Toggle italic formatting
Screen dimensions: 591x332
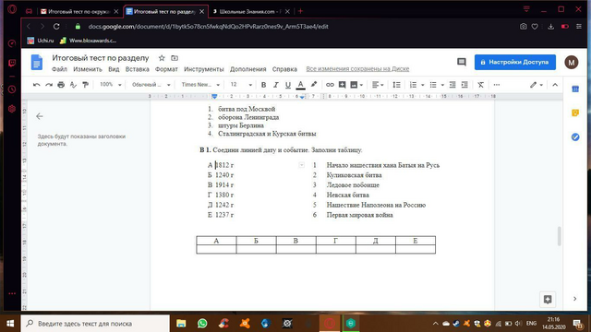[x=275, y=85]
